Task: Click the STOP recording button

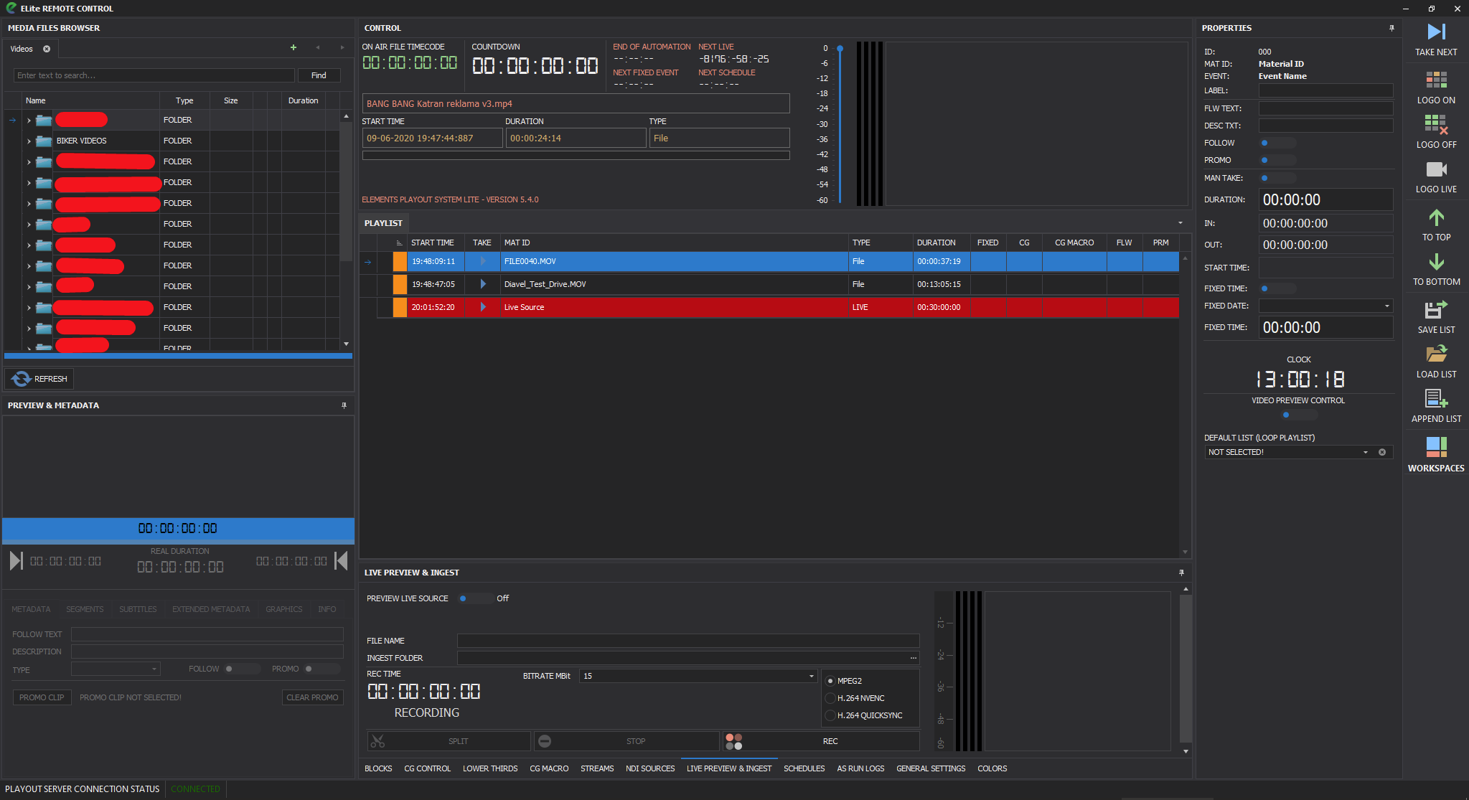Action: pyautogui.click(x=628, y=741)
